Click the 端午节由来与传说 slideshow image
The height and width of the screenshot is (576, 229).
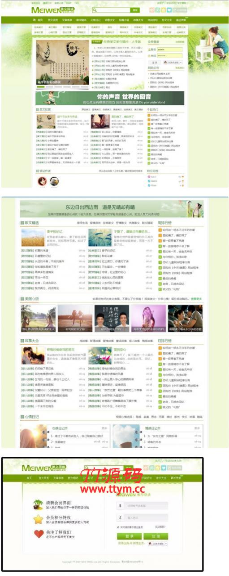pyautogui.click(x=62, y=62)
